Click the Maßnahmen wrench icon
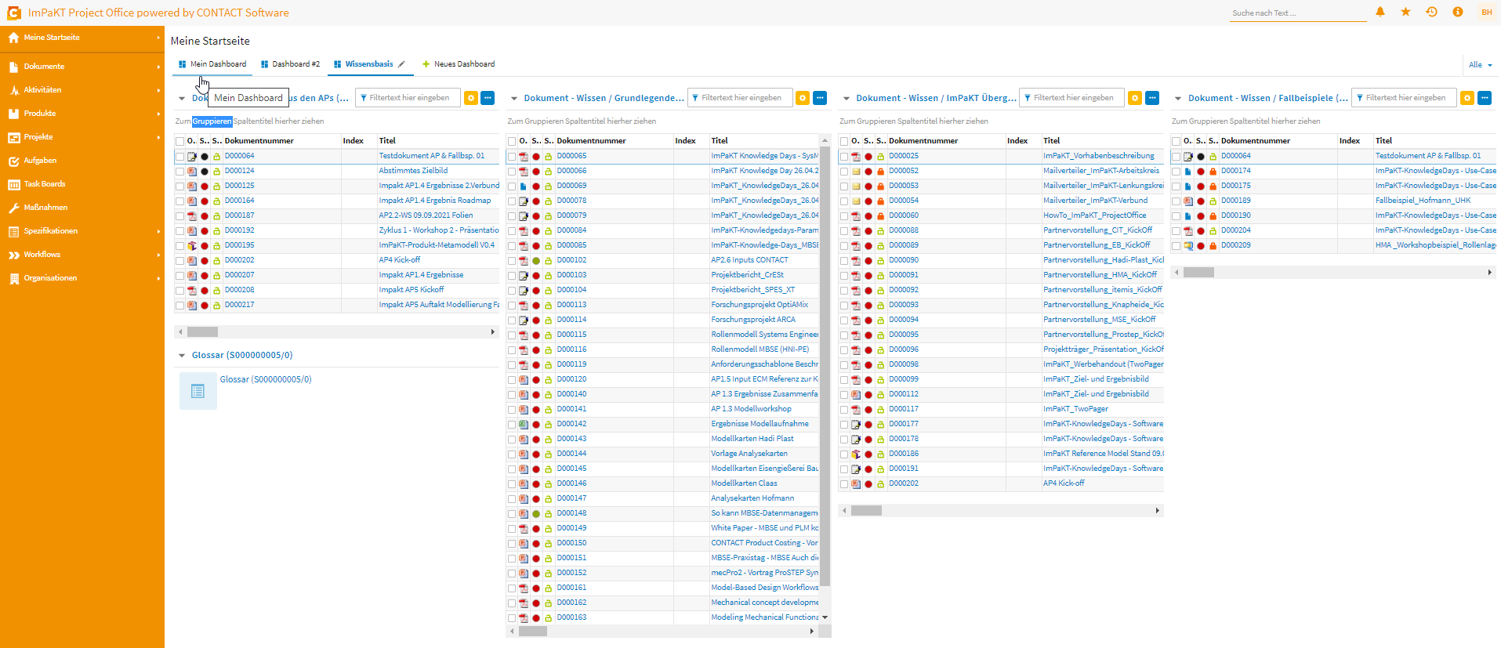The image size is (1501, 648). (x=13, y=208)
